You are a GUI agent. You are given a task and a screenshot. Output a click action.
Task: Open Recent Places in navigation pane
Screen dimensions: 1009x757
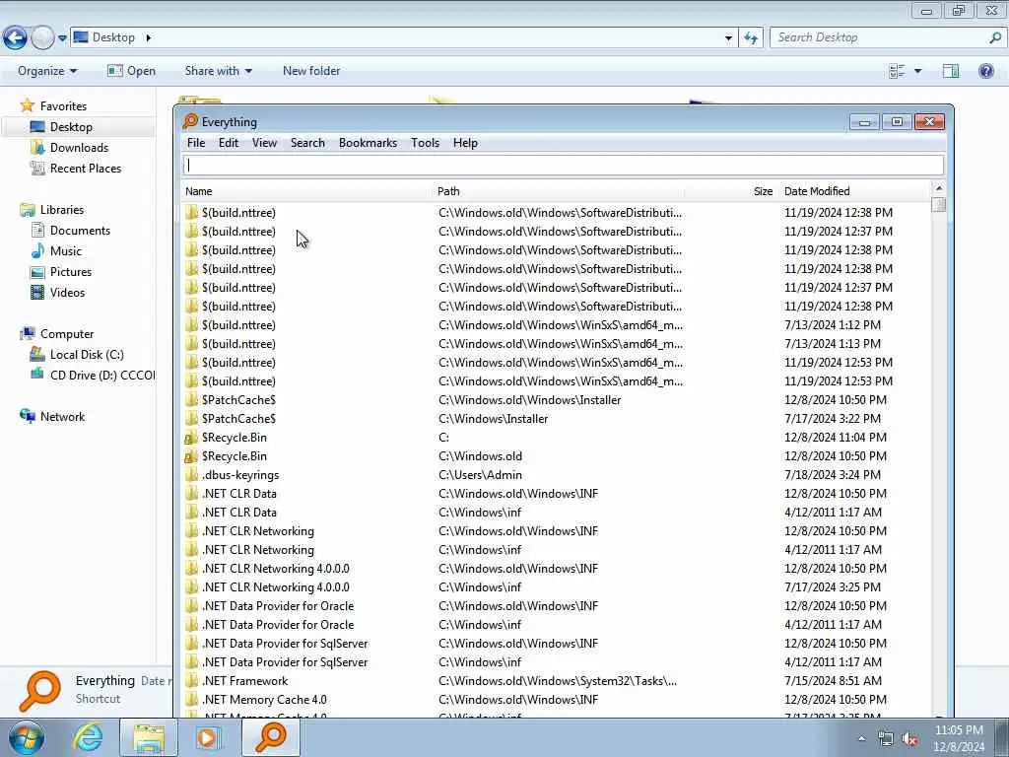tap(86, 168)
